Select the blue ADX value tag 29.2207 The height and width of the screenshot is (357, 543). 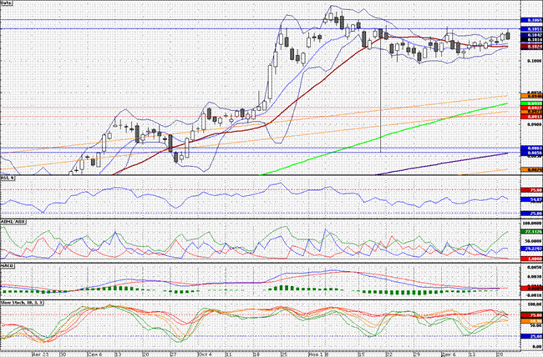pos(531,249)
